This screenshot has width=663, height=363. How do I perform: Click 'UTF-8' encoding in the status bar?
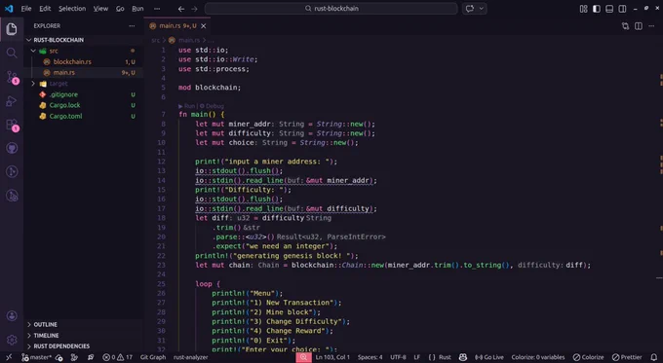(398, 357)
